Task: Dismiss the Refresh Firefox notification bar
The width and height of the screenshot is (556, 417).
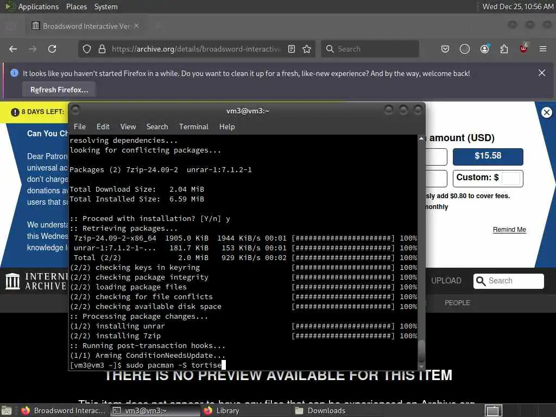Action: click(x=542, y=73)
